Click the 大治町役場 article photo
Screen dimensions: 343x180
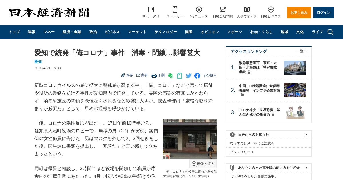(x=190, y=139)
